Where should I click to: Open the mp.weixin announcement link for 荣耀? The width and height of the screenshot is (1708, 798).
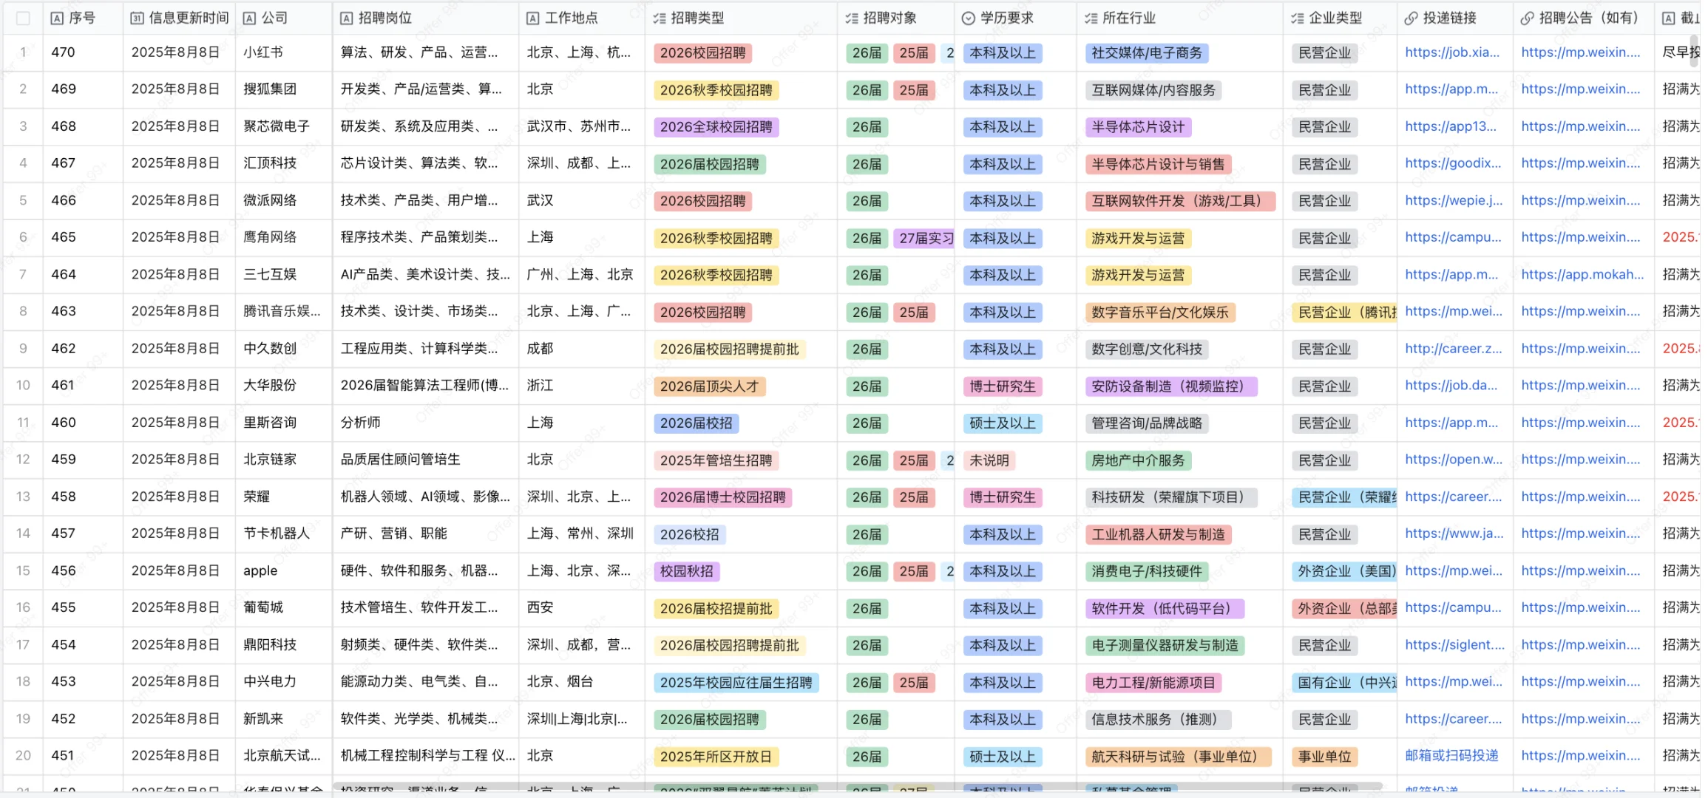(1581, 497)
